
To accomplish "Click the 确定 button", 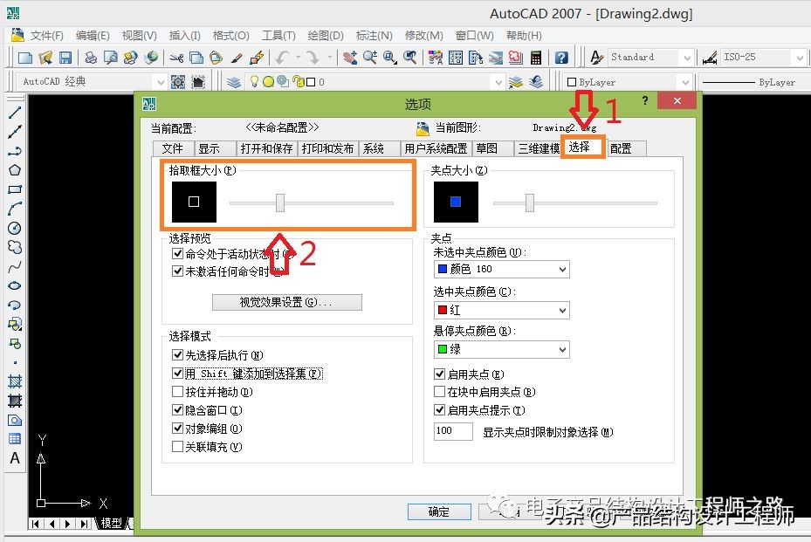I will pyautogui.click(x=439, y=511).
